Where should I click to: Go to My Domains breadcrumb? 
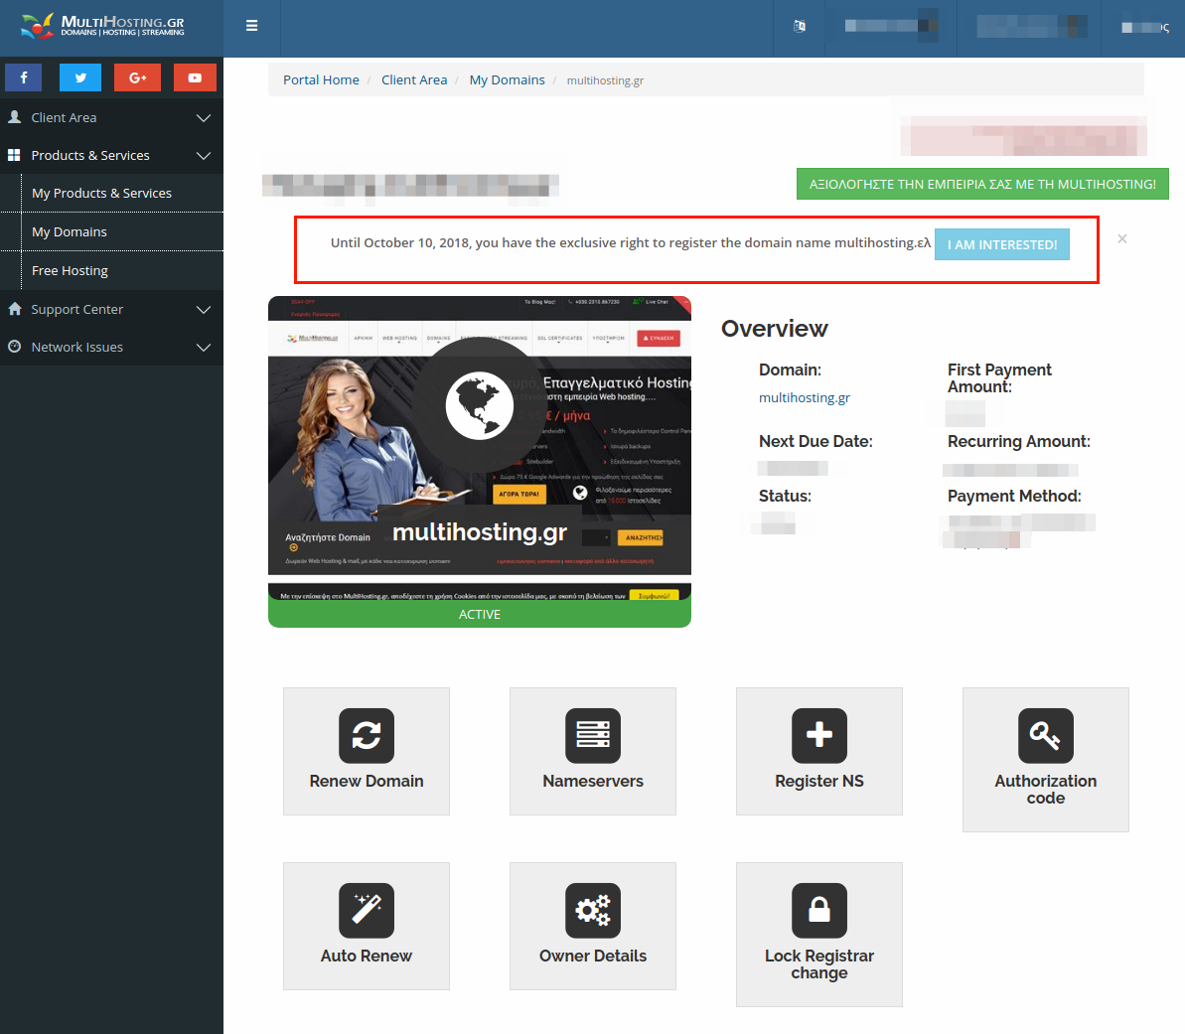click(508, 79)
